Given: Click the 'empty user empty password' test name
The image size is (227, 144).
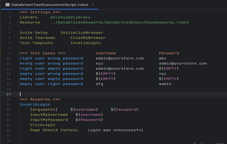Looking at the screenshot, I should [x=51, y=79].
